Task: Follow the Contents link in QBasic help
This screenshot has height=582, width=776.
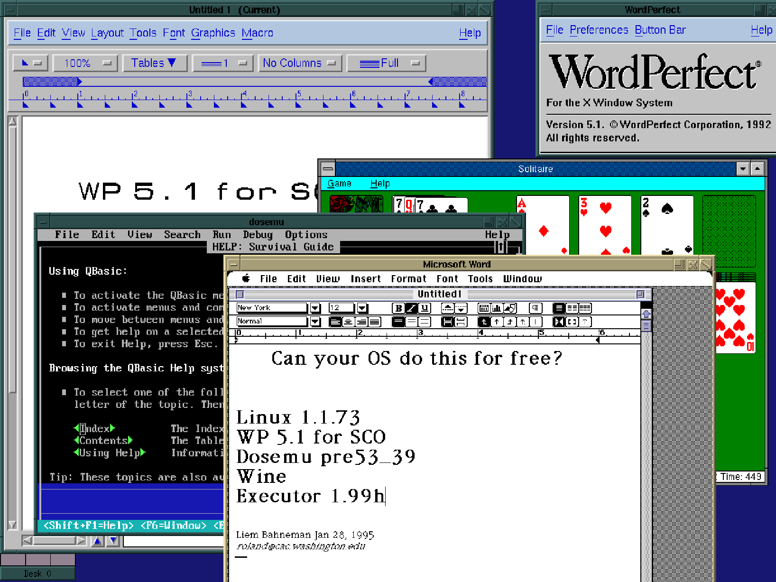Action: pyautogui.click(x=103, y=441)
